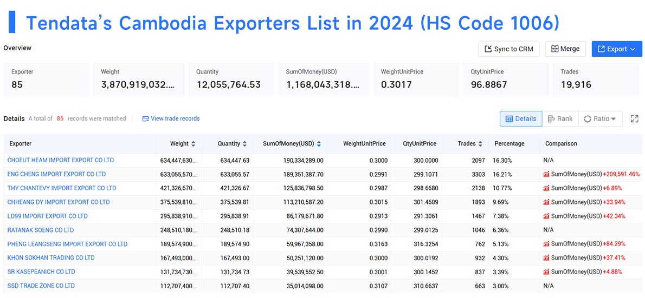Select the 16.30% percentage cell
The image size is (645, 298).
coord(503,160)
